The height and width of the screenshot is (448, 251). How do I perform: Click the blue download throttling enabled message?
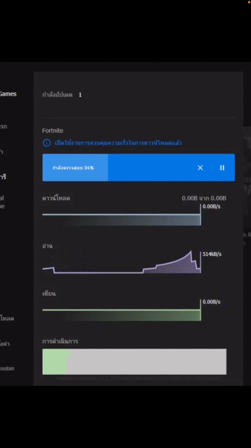[x=118, y=143]
